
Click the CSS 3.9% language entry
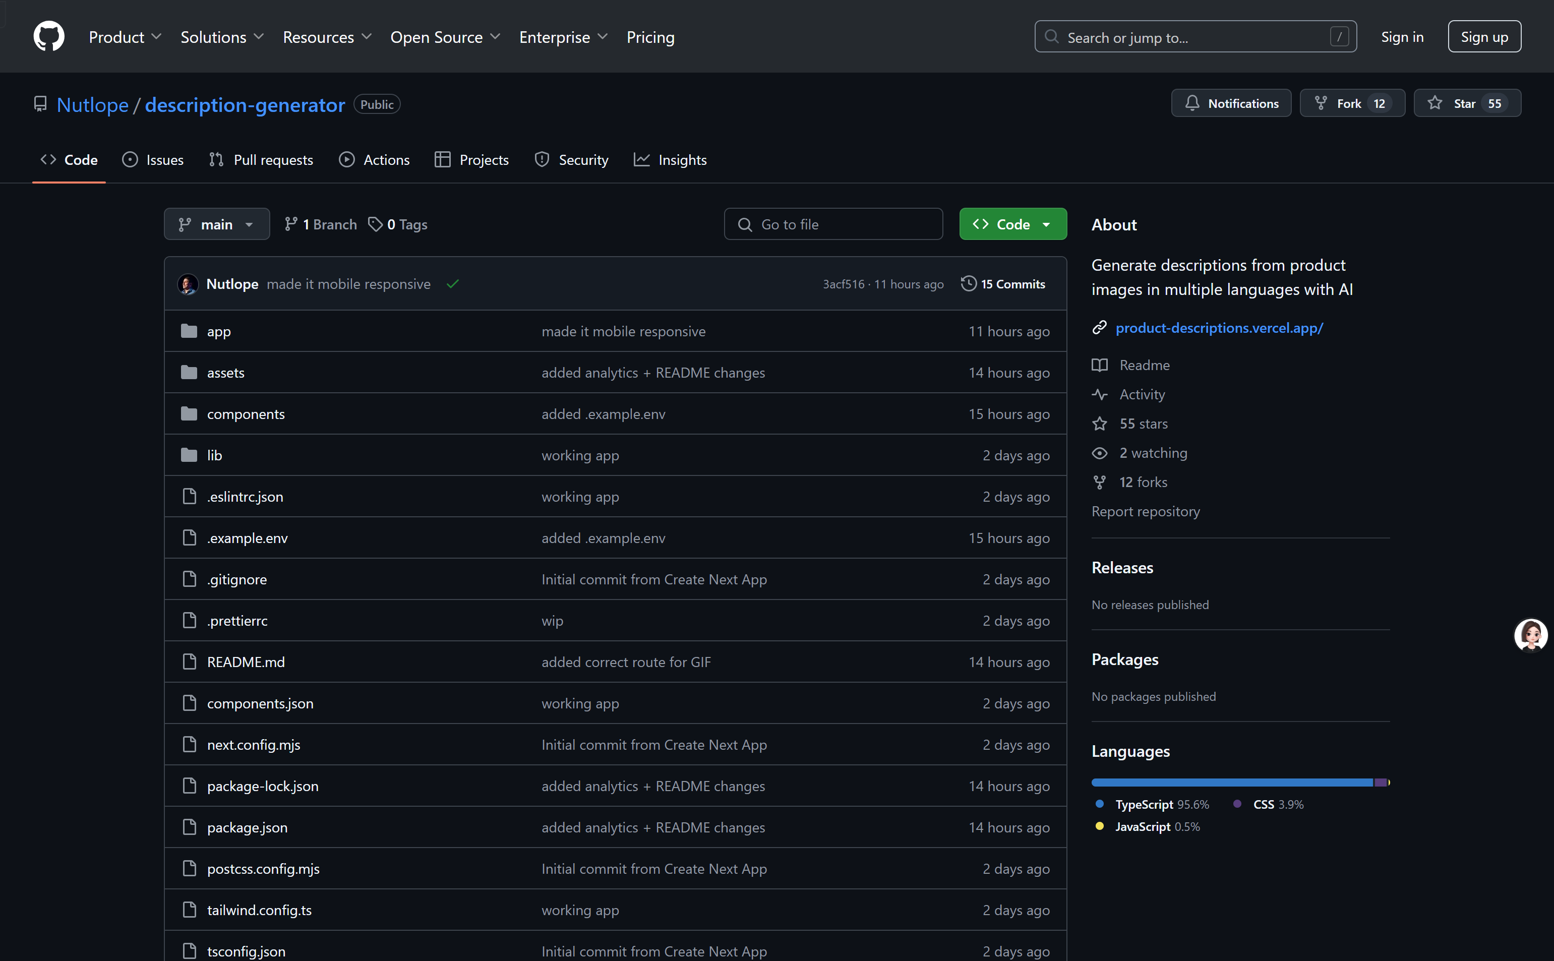(1268, 804)
